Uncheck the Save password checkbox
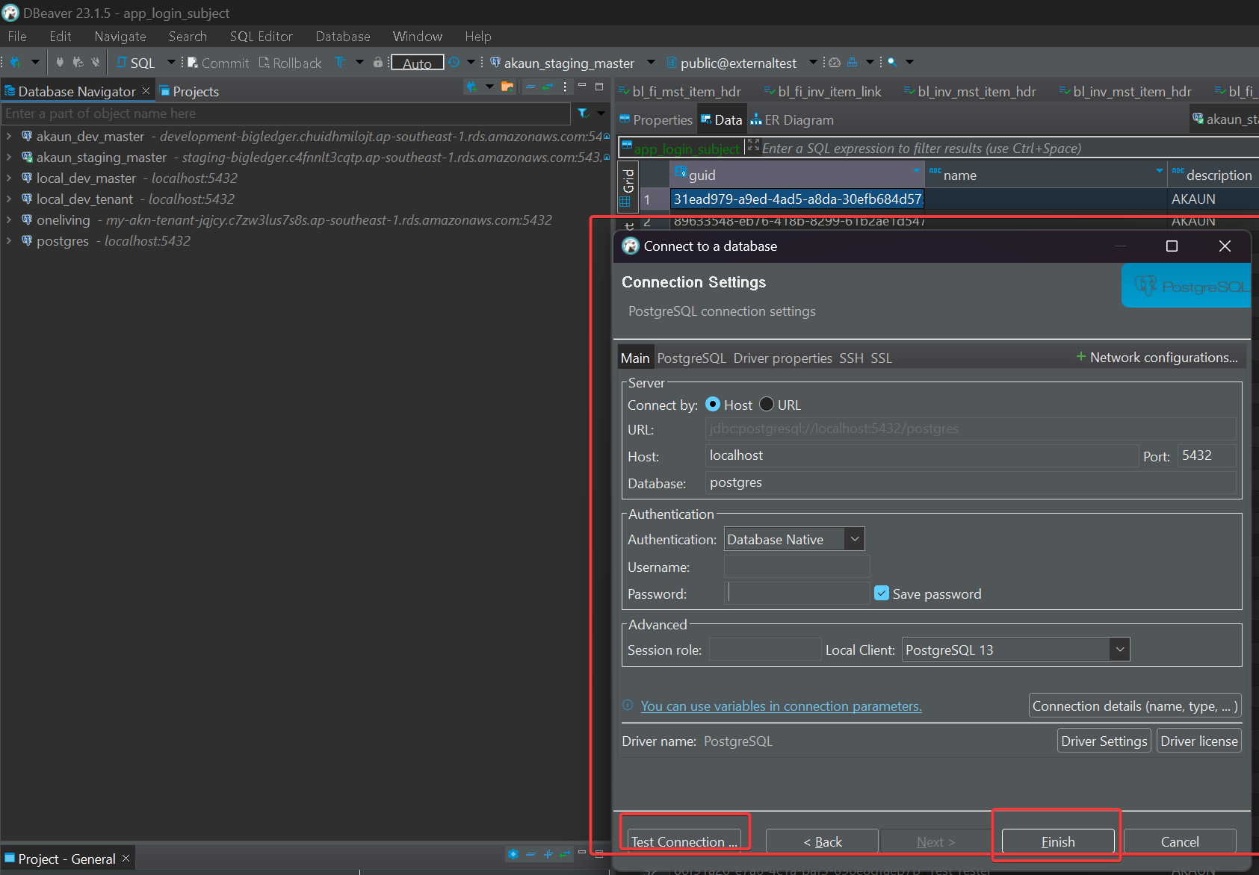The width and height of the screenshot is (1259, 875). tap(882, 594)
